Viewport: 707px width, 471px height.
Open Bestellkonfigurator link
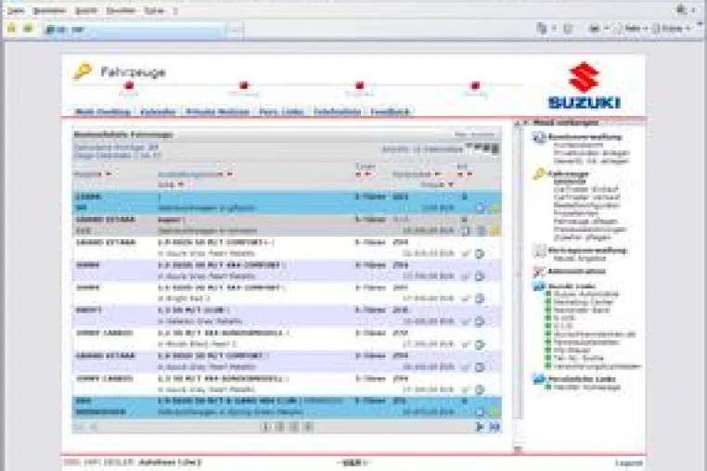[586, 205]
